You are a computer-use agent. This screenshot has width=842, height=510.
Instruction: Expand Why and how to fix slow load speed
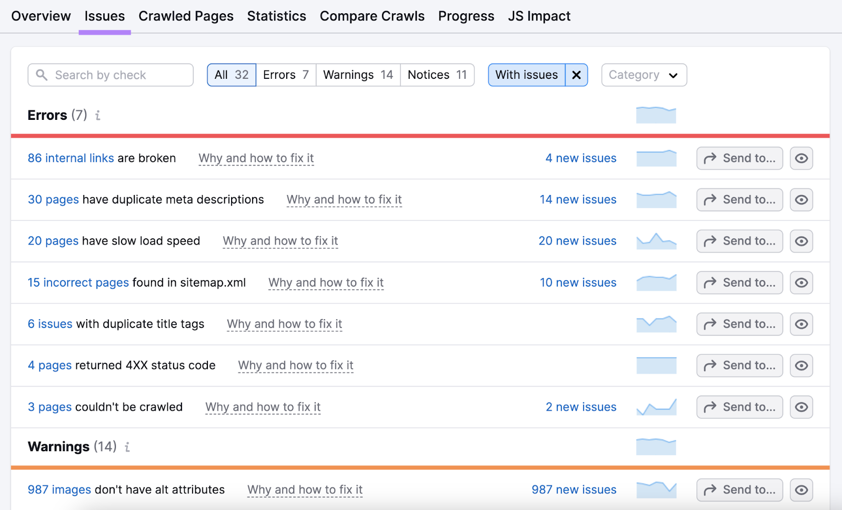[280, 241]
